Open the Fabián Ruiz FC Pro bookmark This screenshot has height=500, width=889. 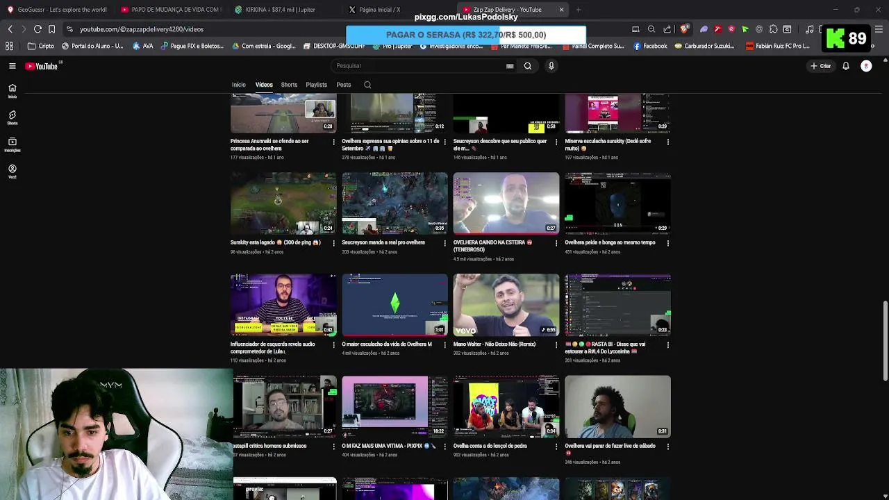[x=778, y=46]
